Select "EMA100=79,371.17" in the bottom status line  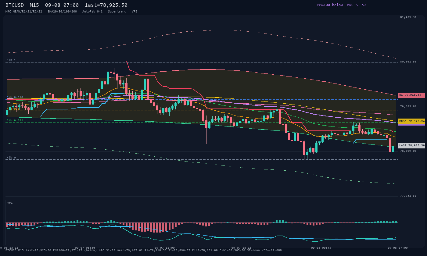click(x=68, y=250)
